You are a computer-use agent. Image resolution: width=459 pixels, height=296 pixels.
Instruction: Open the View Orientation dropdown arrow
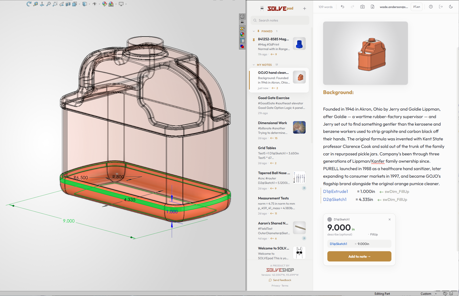[79, 4]
